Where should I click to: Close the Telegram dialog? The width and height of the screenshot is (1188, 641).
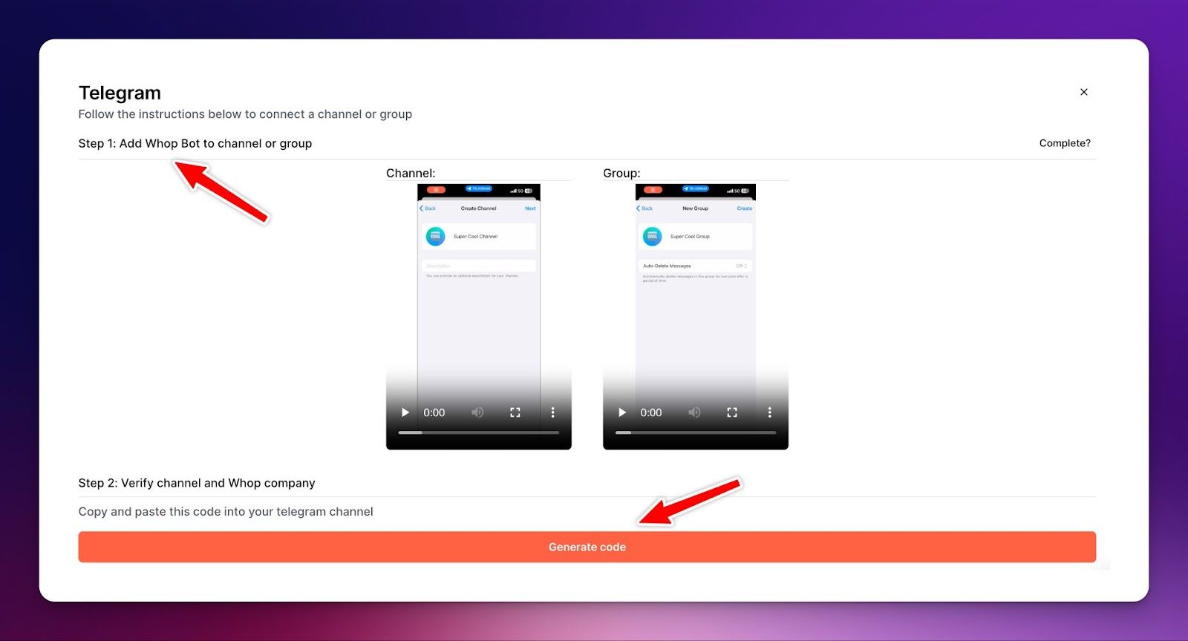pyautogui.click(x=1084, y=92)
